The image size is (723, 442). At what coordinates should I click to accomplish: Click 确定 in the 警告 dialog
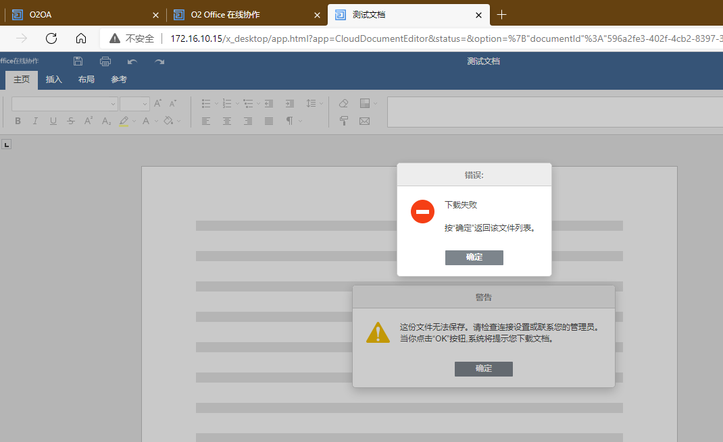[x=483, y=368]
